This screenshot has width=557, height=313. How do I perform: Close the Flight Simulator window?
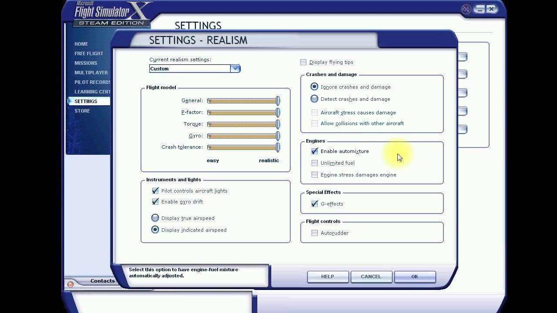(491, 9)
